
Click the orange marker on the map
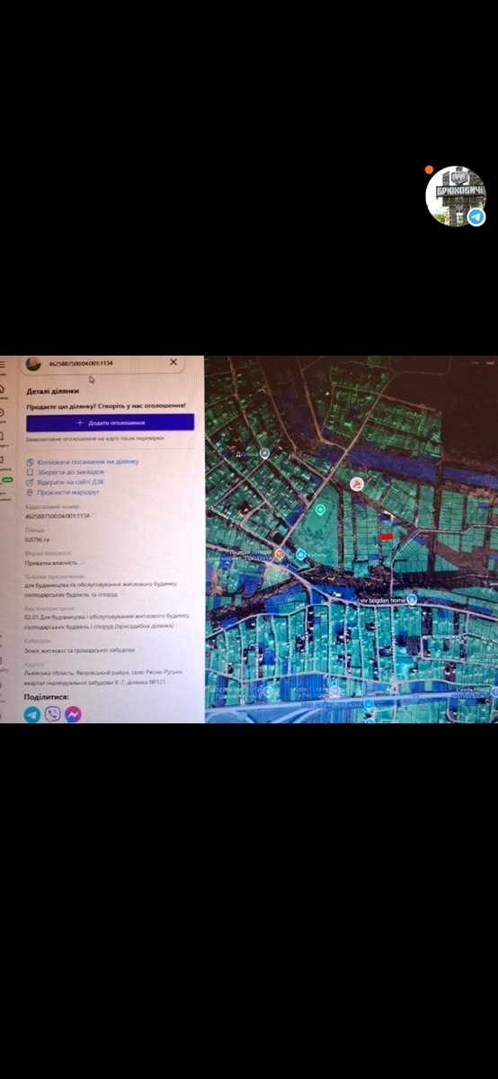pyautogui.click(x=280, y=554)
